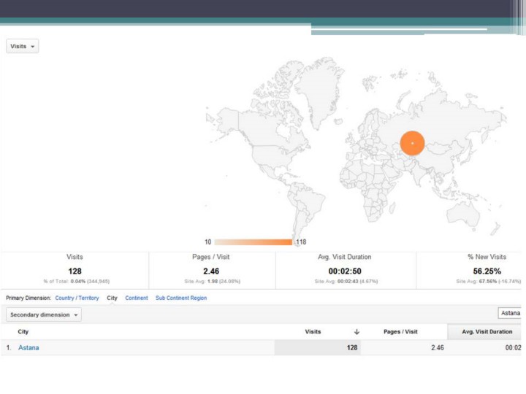Click the search field containing Astana
526x394 pixels.
510,313
